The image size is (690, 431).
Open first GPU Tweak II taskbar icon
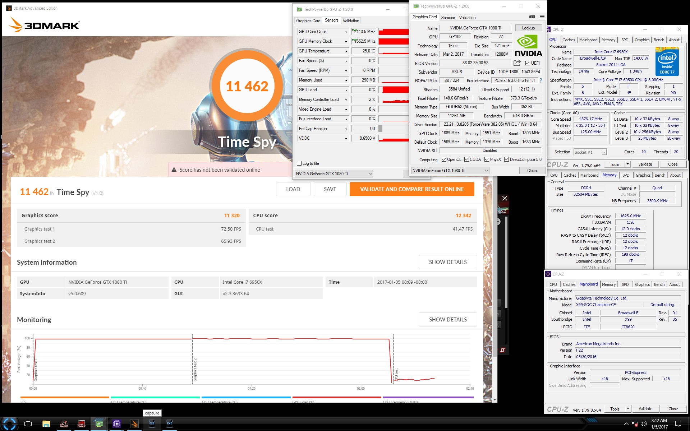pos(64,424)
